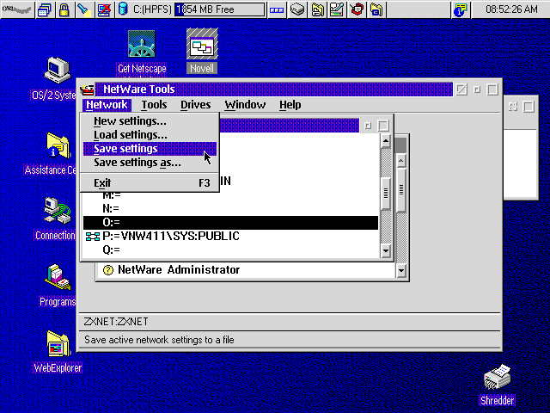Choose New settings... from Network menu
The height and width of the screenshot is (413, 550).
(x=150, y=121)
